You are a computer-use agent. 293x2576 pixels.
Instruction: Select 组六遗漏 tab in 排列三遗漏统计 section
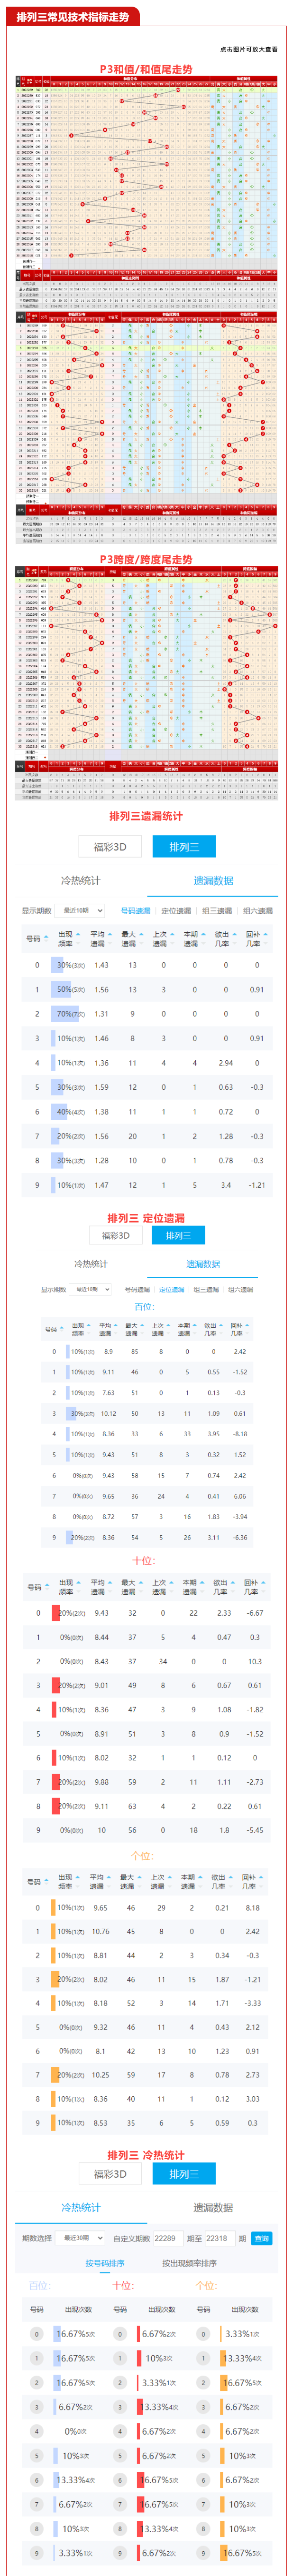pos(257,910)
